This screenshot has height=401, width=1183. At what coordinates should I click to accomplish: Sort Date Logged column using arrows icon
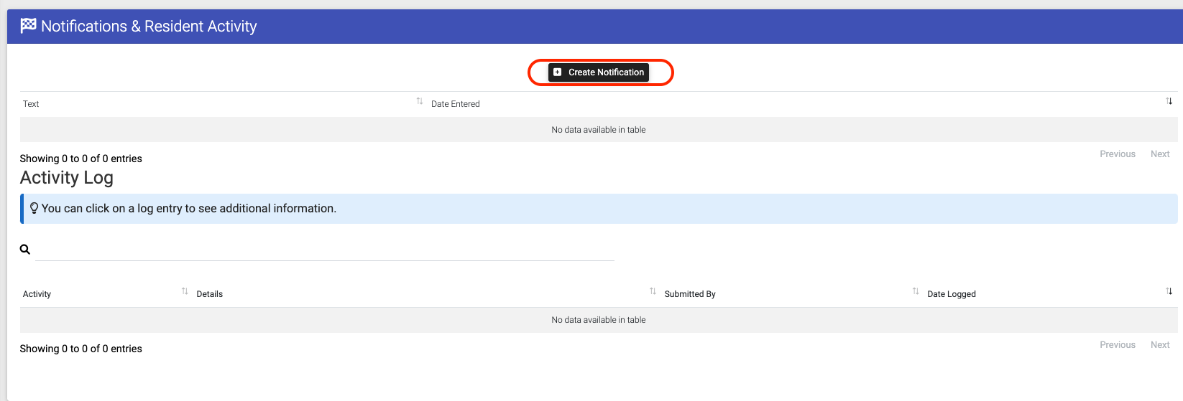click(x=1169, y=291)
